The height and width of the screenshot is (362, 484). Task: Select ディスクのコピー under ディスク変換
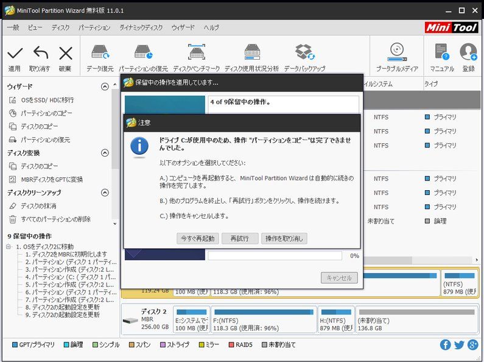[x=39, y=166]
